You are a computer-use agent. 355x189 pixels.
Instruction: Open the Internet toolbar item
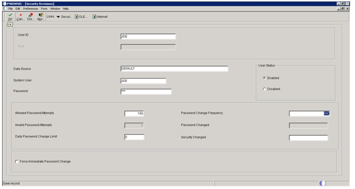coord(100,17)
